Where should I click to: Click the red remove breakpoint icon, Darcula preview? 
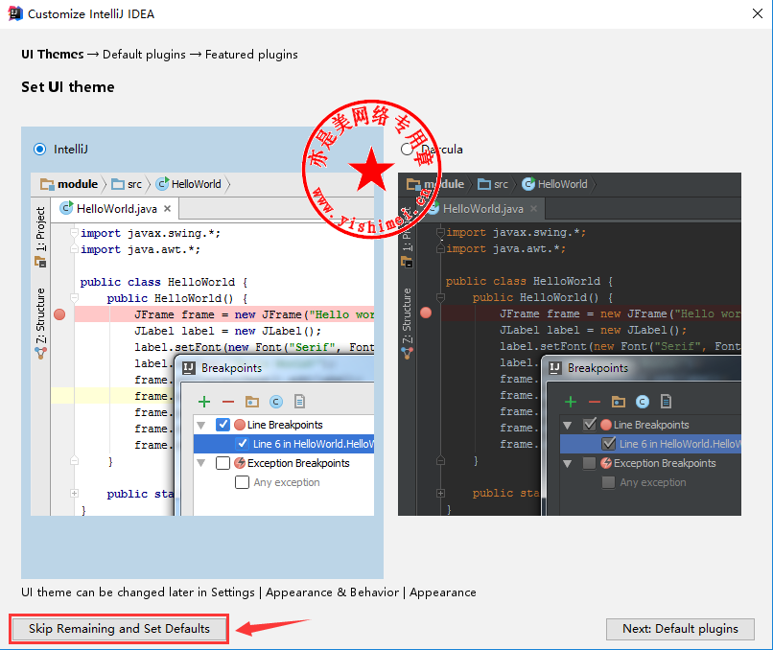[595, 402]
